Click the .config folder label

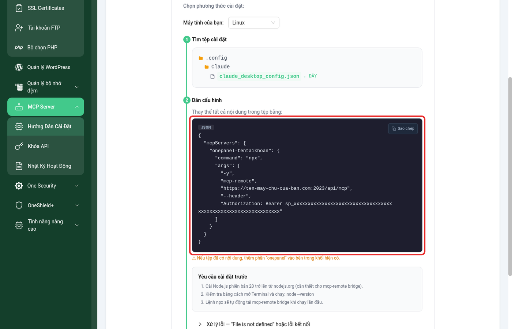(x=216, y=58)
